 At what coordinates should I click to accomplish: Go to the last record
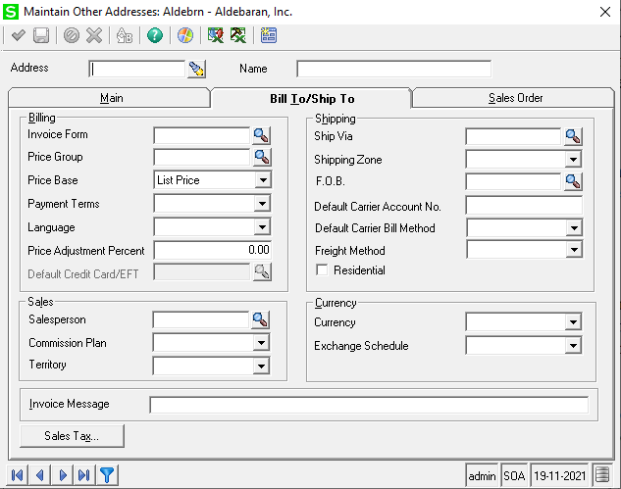84,474
